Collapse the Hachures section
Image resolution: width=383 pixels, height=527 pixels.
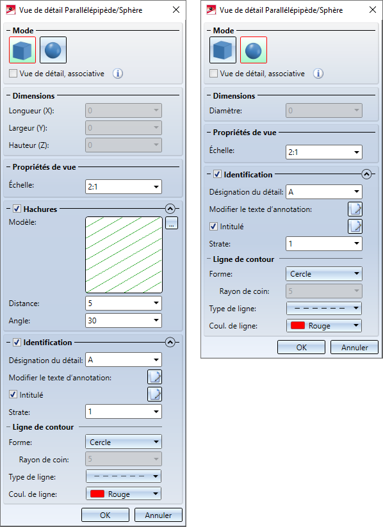point(170,209)
